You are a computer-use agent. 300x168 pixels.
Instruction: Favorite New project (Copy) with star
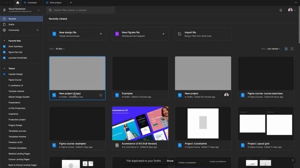[x=101, y=95]
